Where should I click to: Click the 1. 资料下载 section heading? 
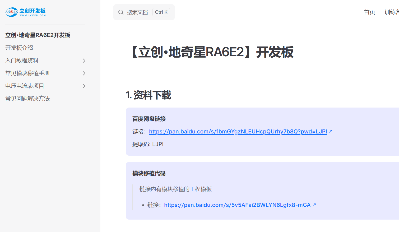pos(149,95)
